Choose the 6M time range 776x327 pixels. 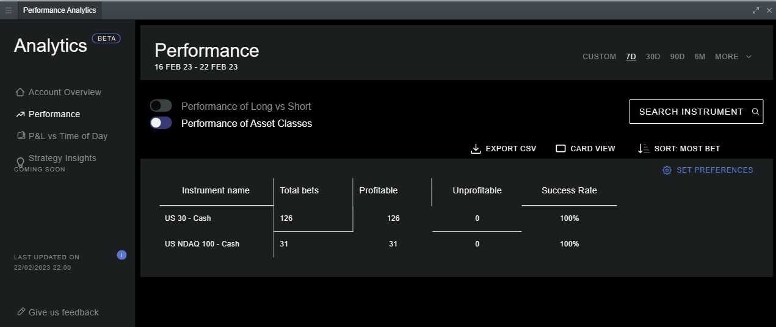700,57
